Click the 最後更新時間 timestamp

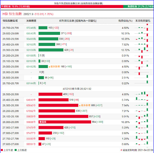[137, 150]
